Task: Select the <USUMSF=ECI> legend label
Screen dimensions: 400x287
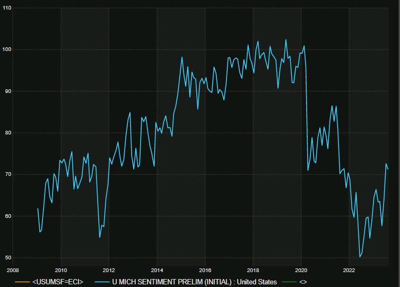Action: (x=58, y=282)
